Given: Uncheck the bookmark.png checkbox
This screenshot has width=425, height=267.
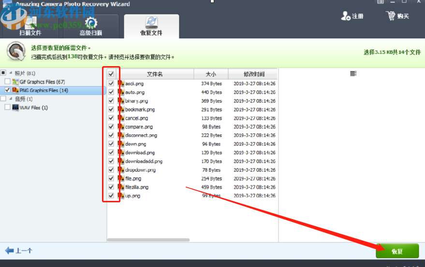Looking at the screenshot, I should (111, 110).
